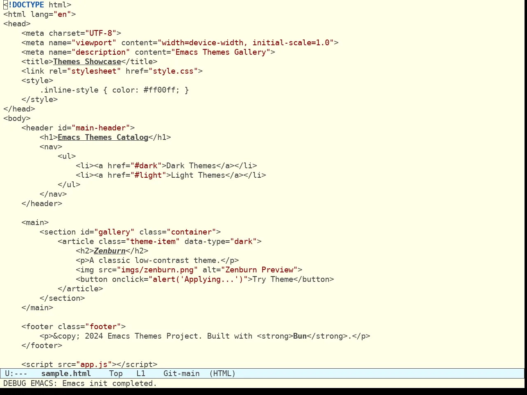Click the closing </head> tag

click(19, 109)
